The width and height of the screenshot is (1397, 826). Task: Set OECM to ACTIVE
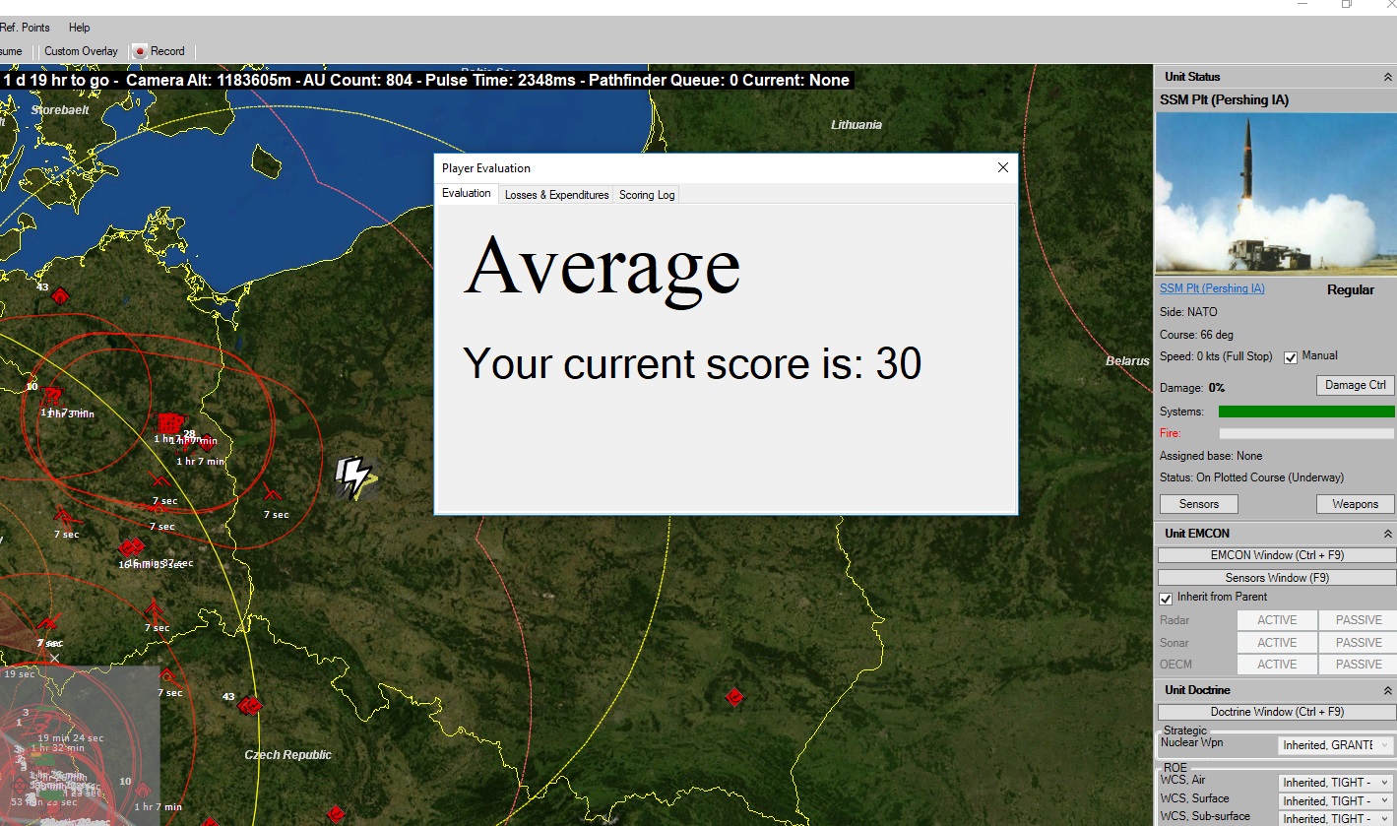pyautogui.click(x=1277, y=664)
